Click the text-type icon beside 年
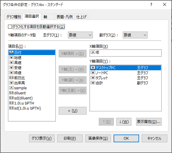This screenshot has height=153, width=172. 93,52
